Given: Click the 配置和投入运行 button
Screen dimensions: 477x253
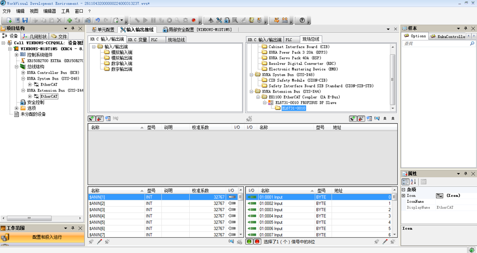Looking at the screenshot, I should [47, 237].
